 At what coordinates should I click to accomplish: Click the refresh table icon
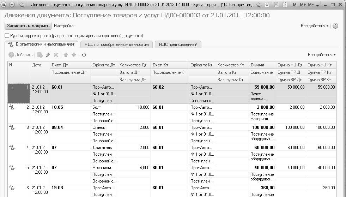(84, 55)
